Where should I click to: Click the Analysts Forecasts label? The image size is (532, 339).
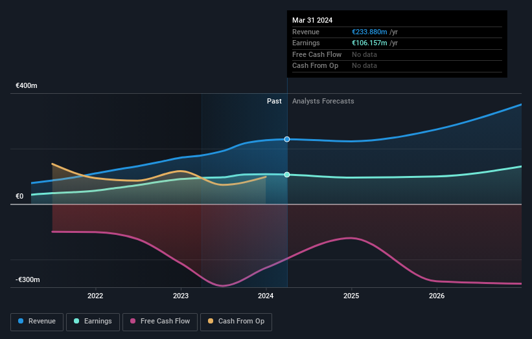(323, 102)
